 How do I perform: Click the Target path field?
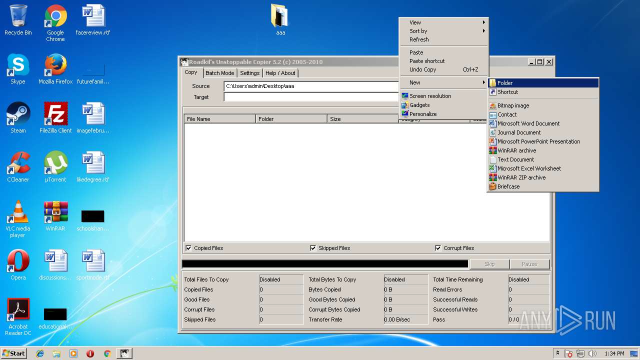[x=312, y=97]
